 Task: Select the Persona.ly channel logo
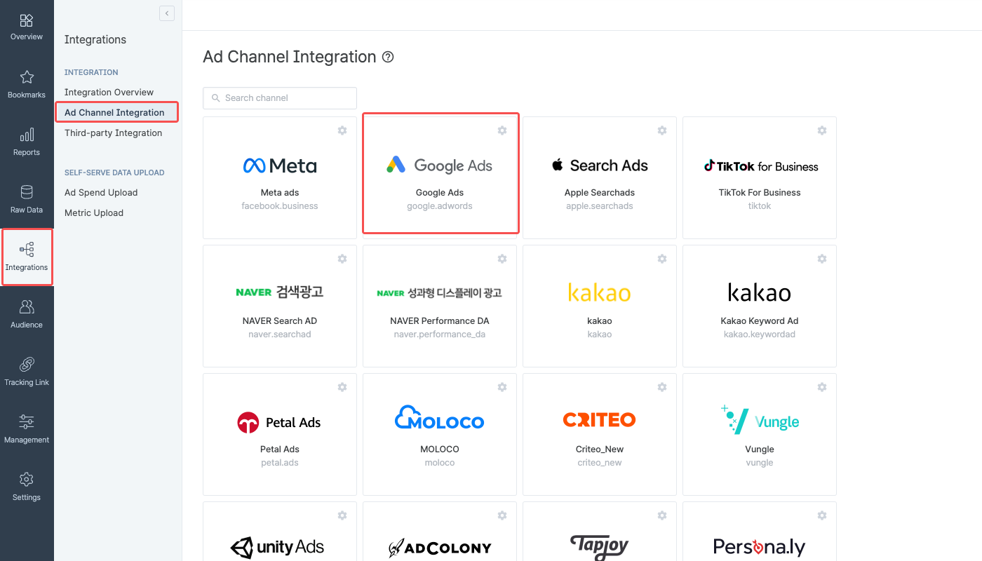point(760,547)
